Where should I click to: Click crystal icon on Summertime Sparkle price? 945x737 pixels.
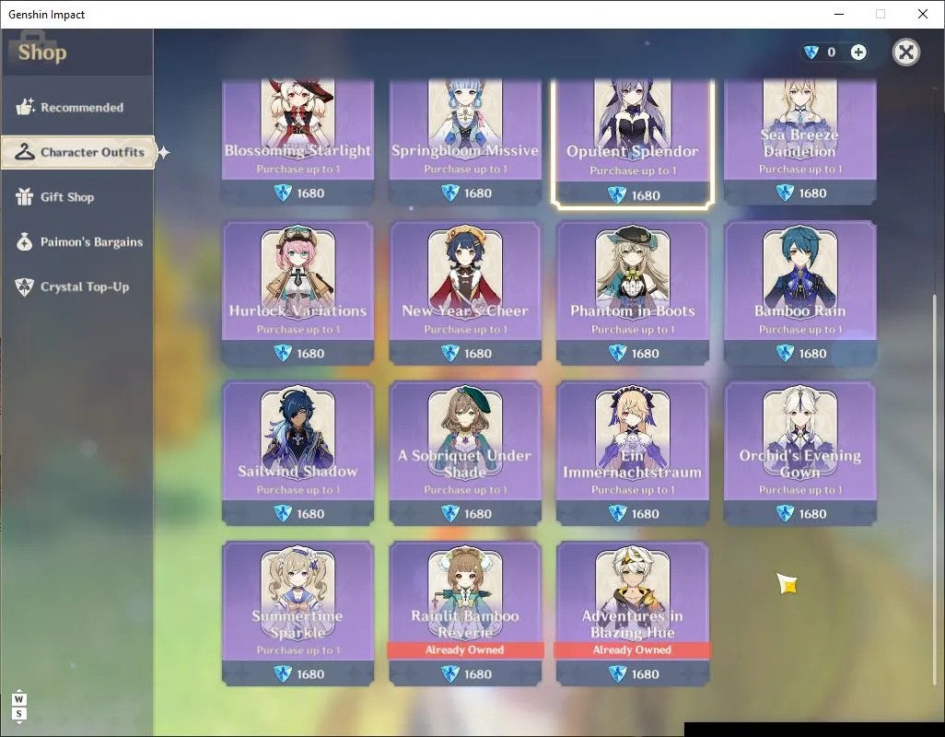point(283,673)
